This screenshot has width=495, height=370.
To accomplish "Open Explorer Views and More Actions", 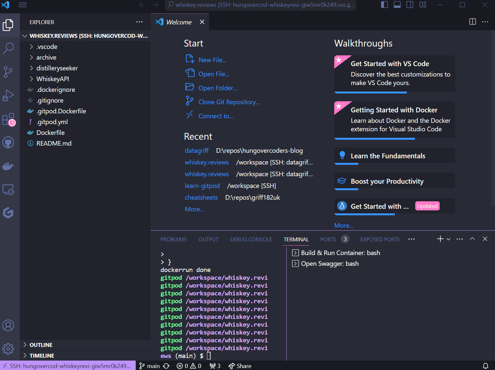I will 139,22.
